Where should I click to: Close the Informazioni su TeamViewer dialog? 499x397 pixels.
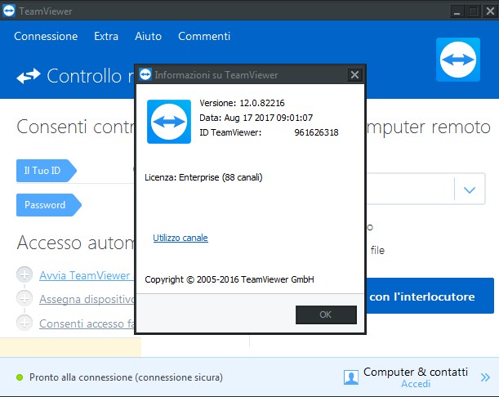(x=354, y=75)
